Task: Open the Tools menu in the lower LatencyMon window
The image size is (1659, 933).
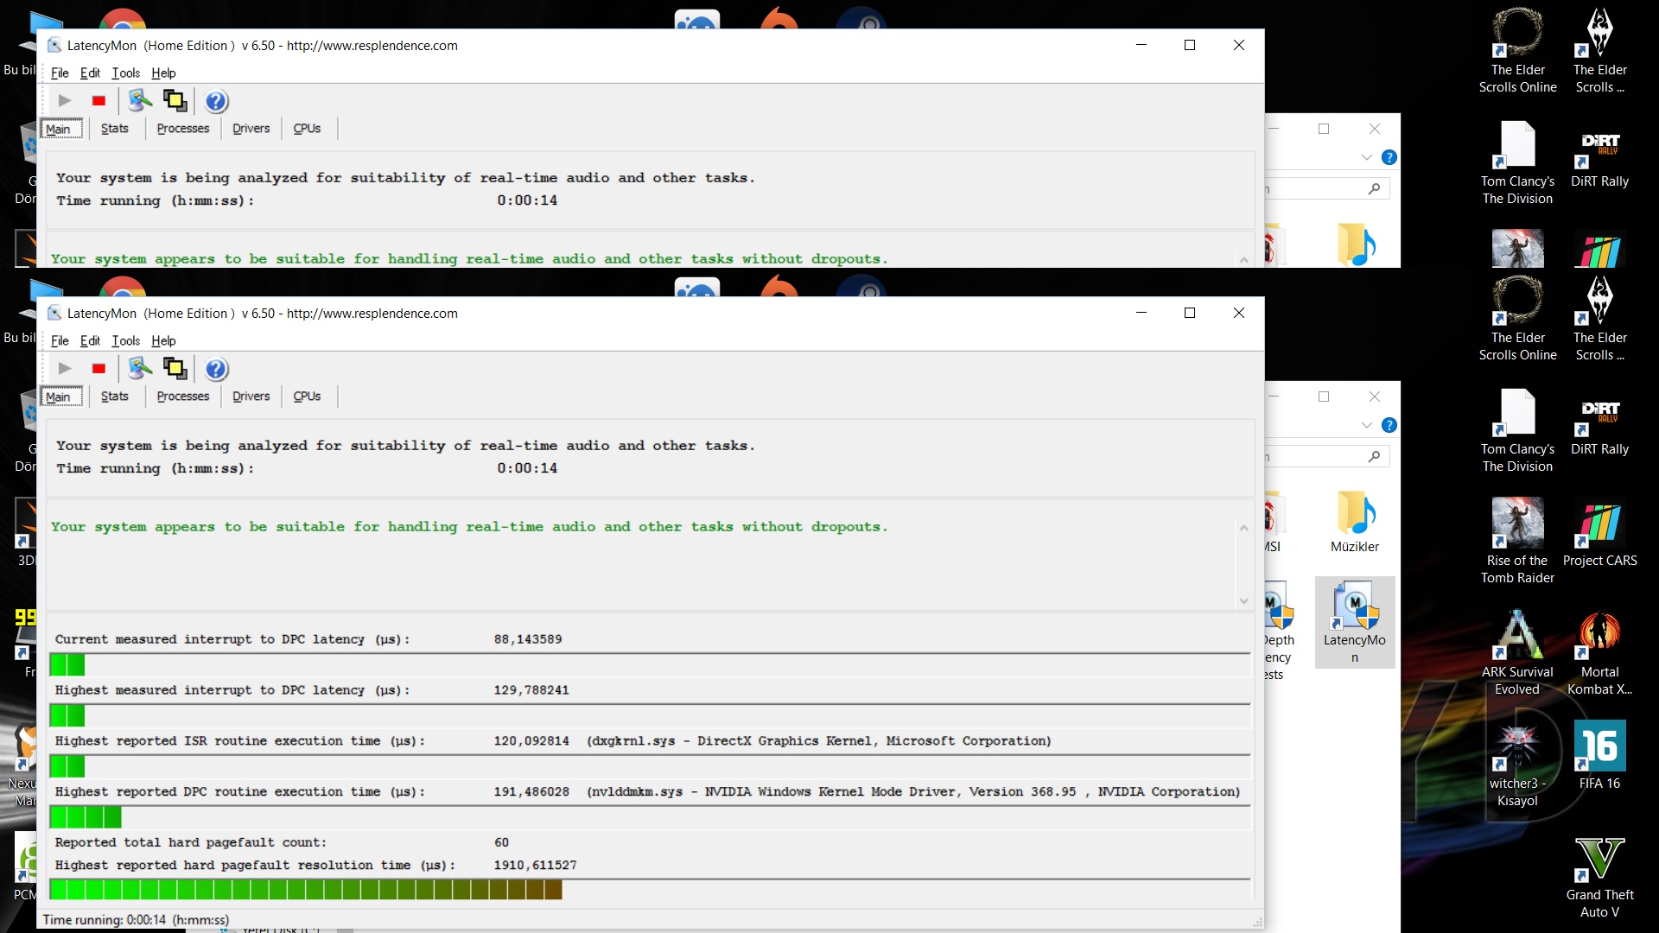Action: point(125,340)
